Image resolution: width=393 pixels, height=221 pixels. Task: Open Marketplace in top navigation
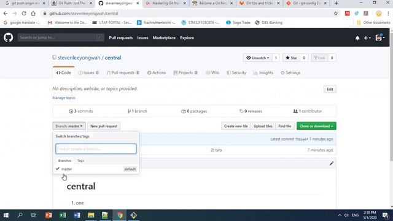(x=164, y=38)
